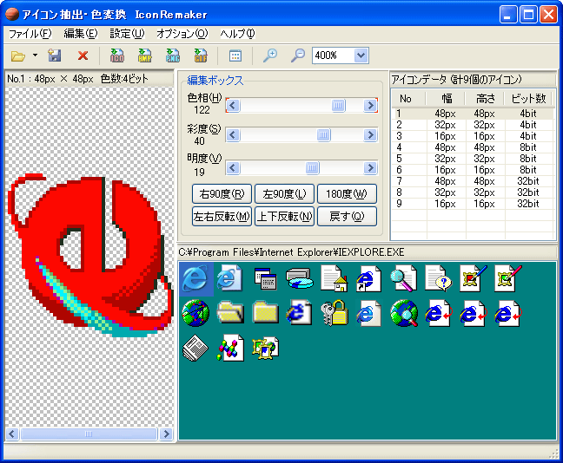The height and width of the screenshot is (463, 563).
Task: Select the colored cubes page icon
Action: (229, 348)
